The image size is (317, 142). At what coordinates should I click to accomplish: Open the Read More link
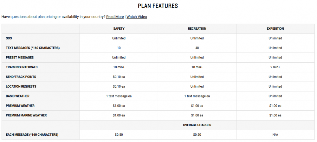(x=115, y=17)
